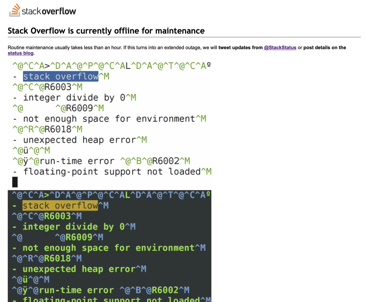The width and height of the screenshot is (367, 302).
Task: Click the blue-highlighted 'stack overflow' text
Action: pyautogui.click(x=61, y=76)
